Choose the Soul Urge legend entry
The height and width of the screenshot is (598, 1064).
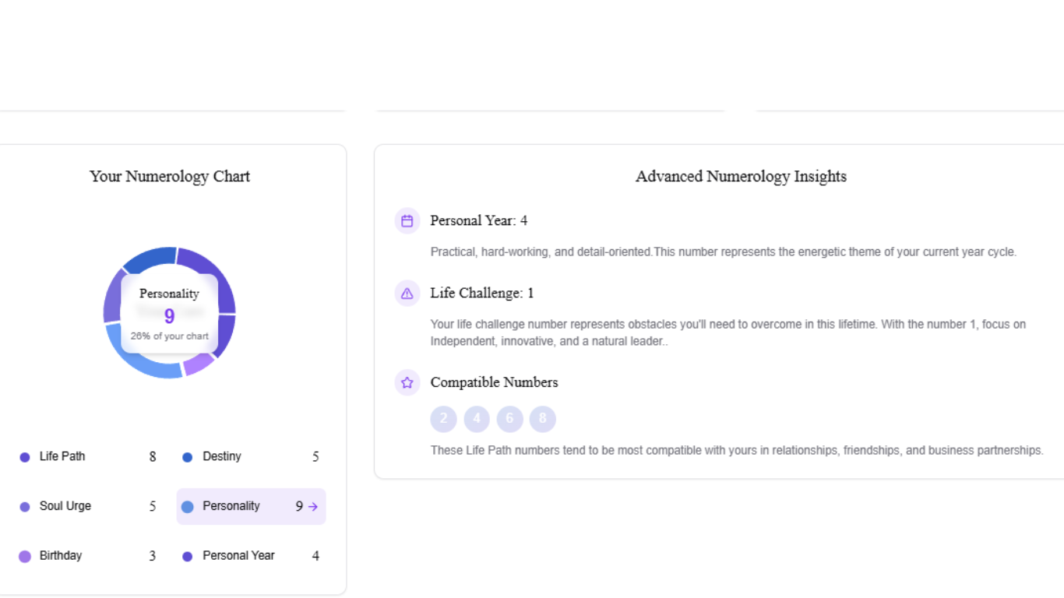[x=88, y=507]
